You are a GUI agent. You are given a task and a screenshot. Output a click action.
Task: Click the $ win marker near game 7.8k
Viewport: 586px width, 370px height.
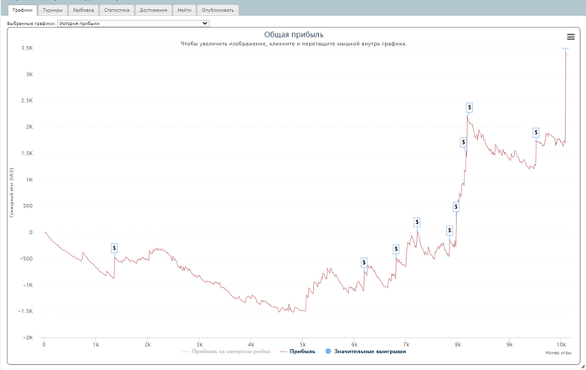click(450, 231)
